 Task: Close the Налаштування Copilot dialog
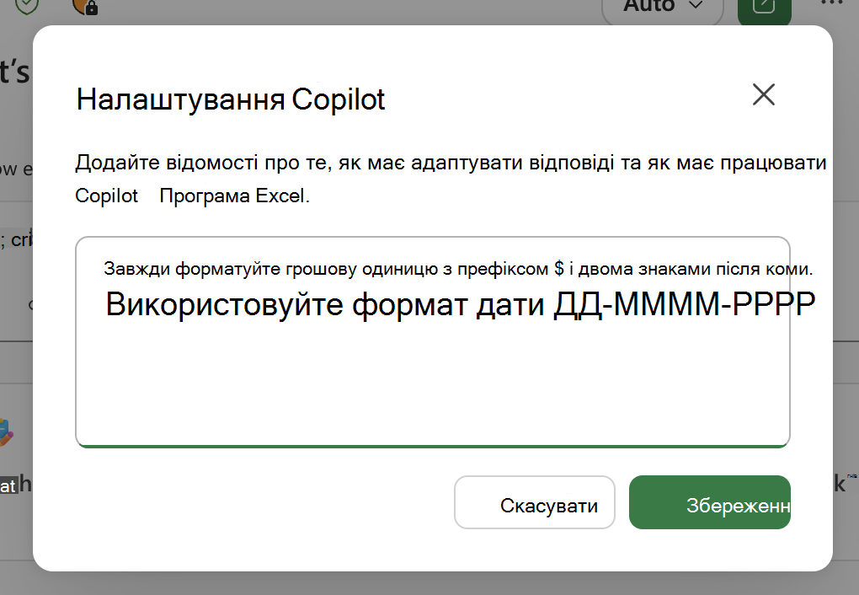(x=764, y=94)
